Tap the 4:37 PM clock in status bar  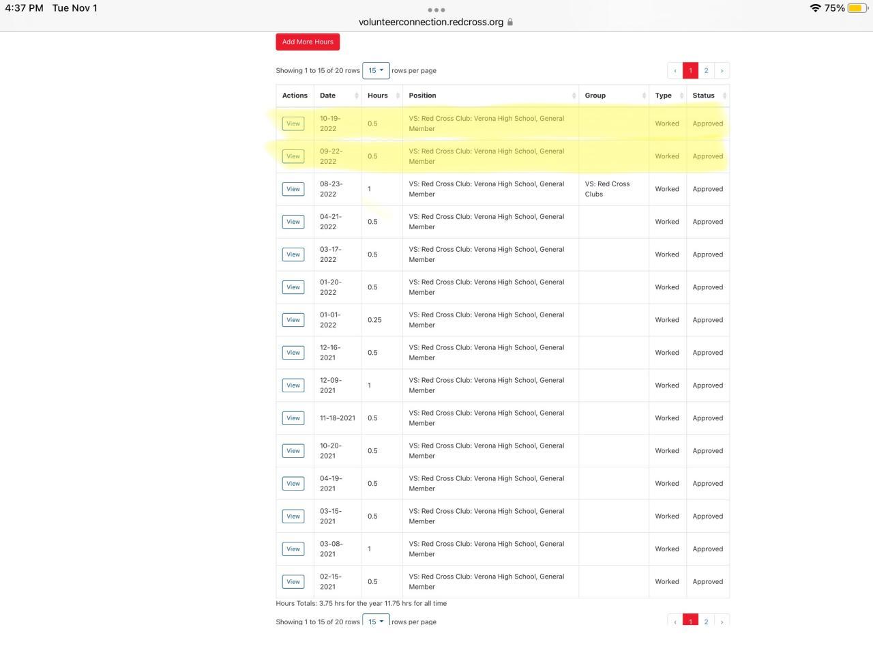click(24, 8)
